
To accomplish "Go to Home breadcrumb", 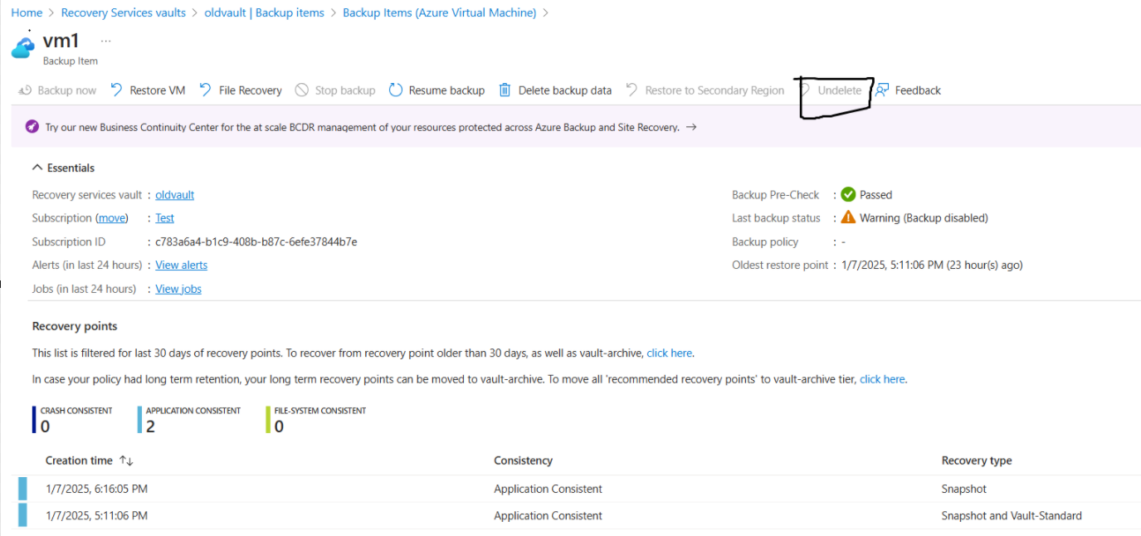I will (x=27, y=12).
